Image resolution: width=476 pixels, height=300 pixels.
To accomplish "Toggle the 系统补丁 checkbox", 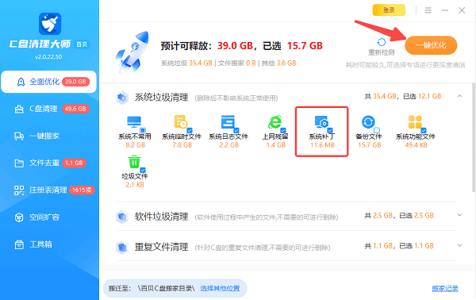I will tap(330, 131).
